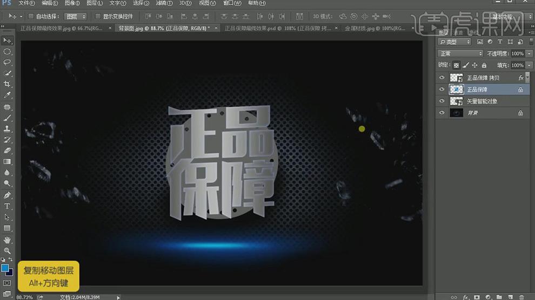Select the Eraser tool

(7, 151)
